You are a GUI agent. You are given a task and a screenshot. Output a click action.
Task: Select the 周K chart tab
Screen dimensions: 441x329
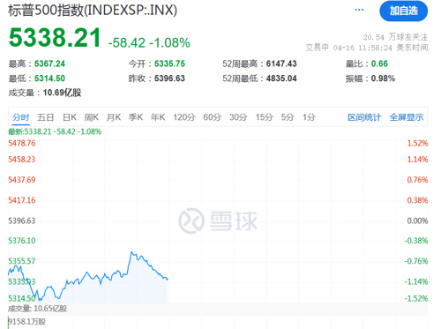(x=92, y=117)
